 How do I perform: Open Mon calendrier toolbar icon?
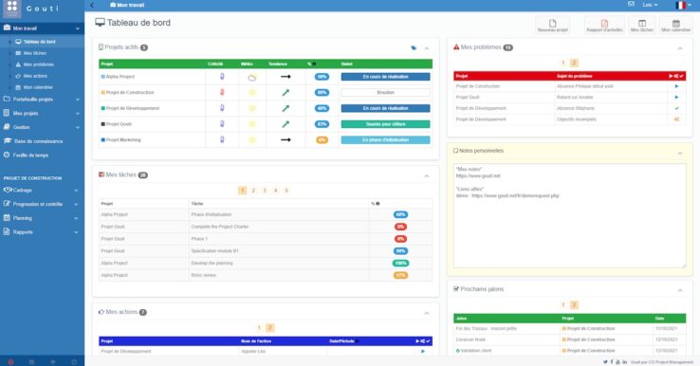[x=676, y=25]
